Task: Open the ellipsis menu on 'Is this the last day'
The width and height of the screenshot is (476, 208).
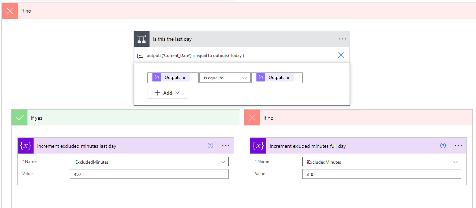Action: click(342, 39)
